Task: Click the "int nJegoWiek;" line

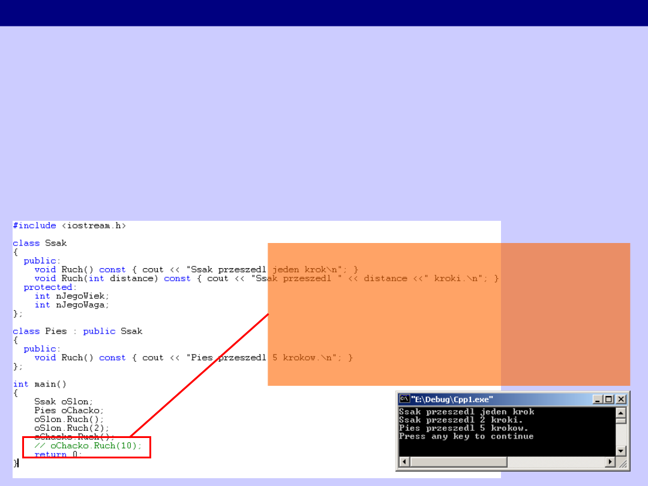Action: (72, 296)
